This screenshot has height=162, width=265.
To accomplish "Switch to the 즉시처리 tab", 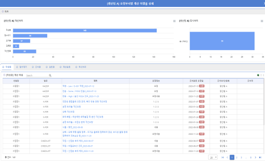I will (81, 67).
